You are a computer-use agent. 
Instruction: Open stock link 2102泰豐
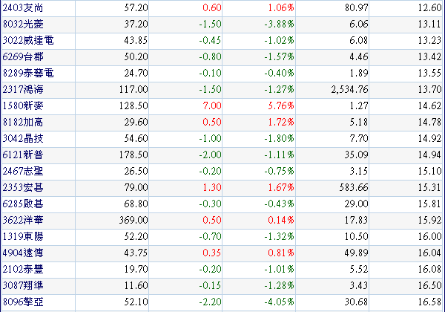tap(23, 269)
